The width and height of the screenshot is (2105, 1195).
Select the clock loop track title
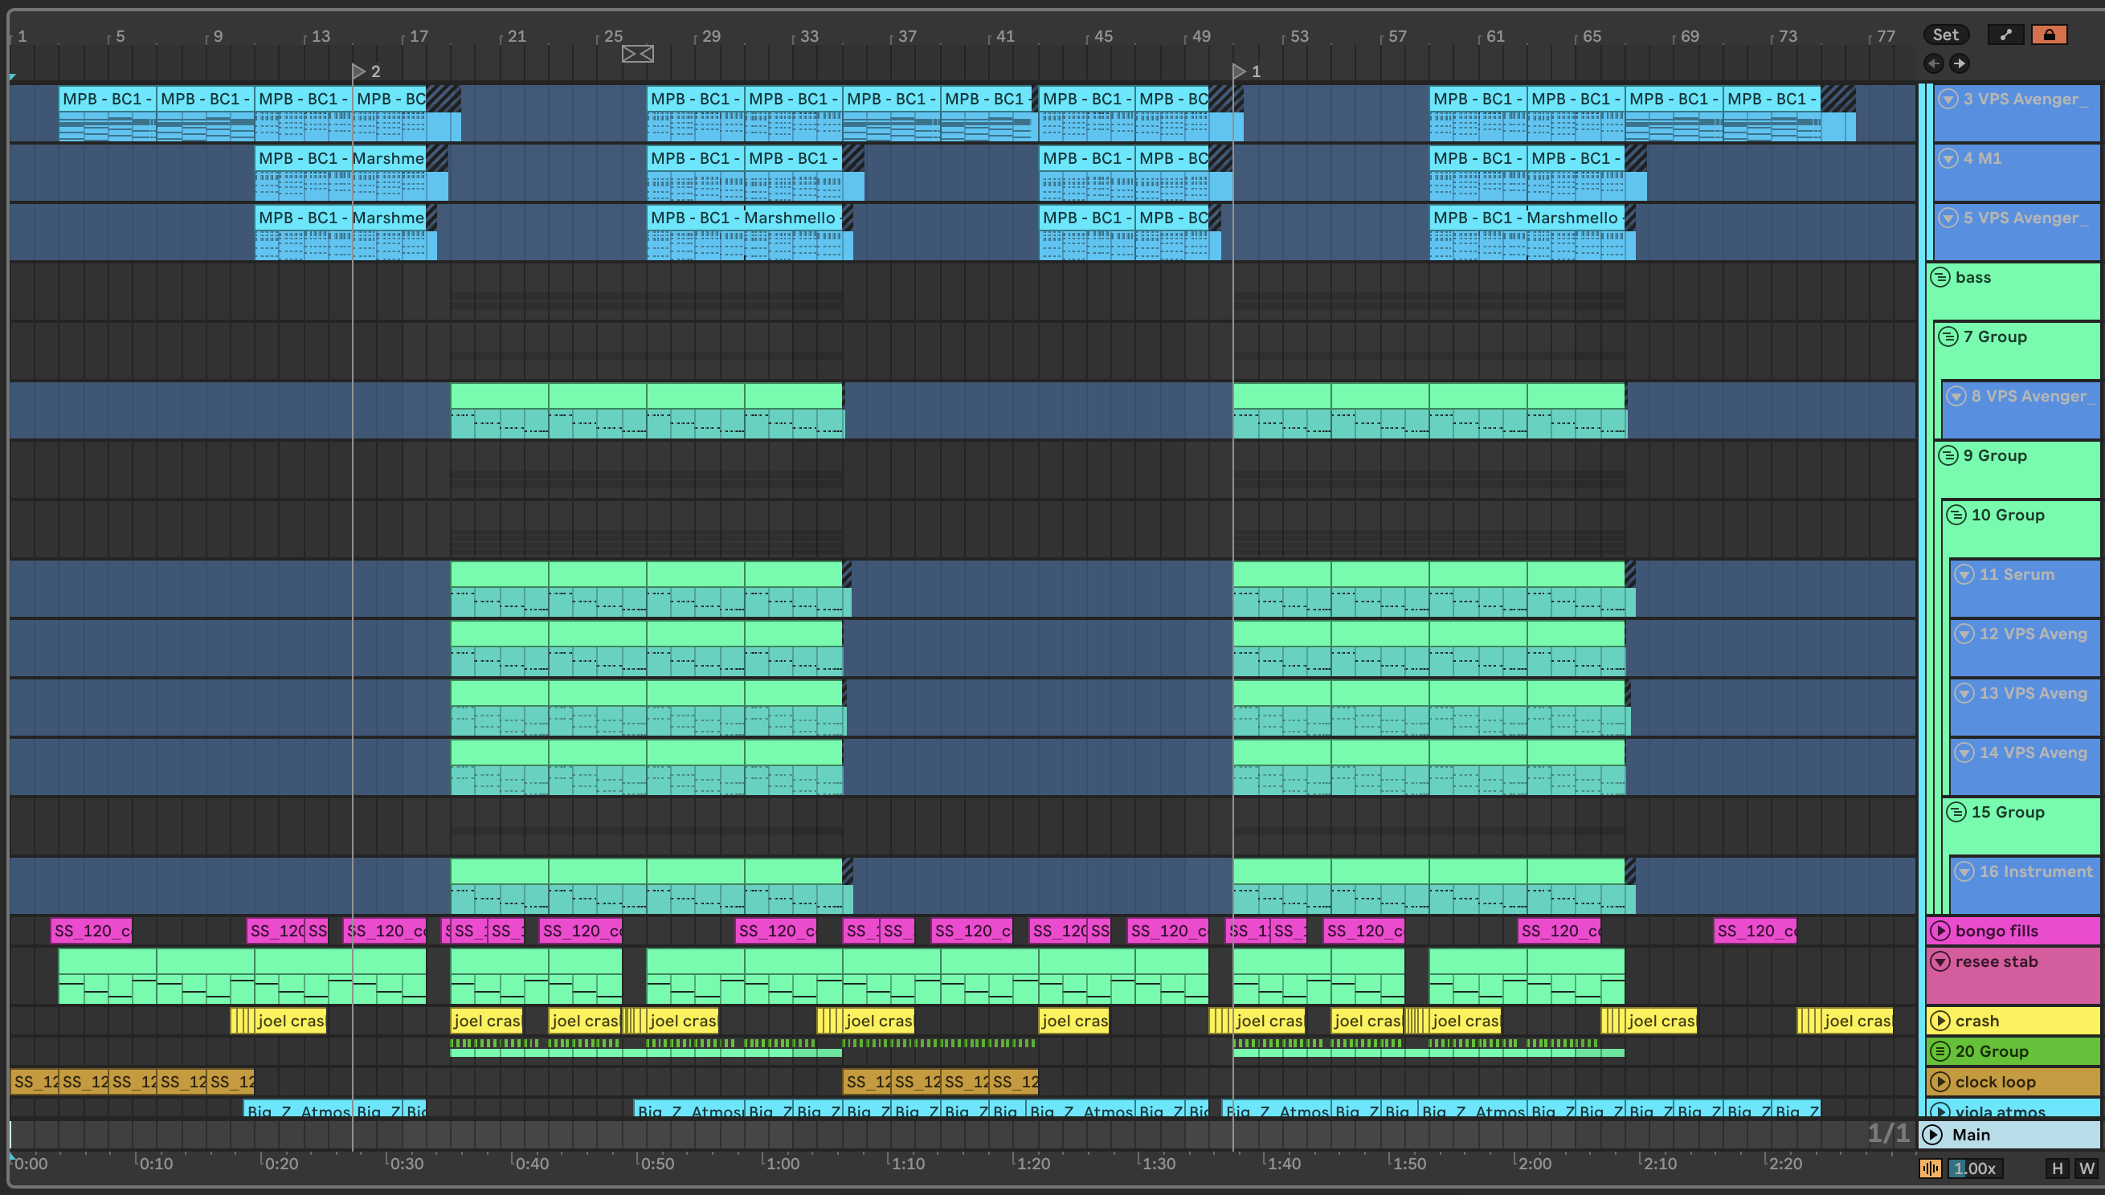click(1995, 1082)
